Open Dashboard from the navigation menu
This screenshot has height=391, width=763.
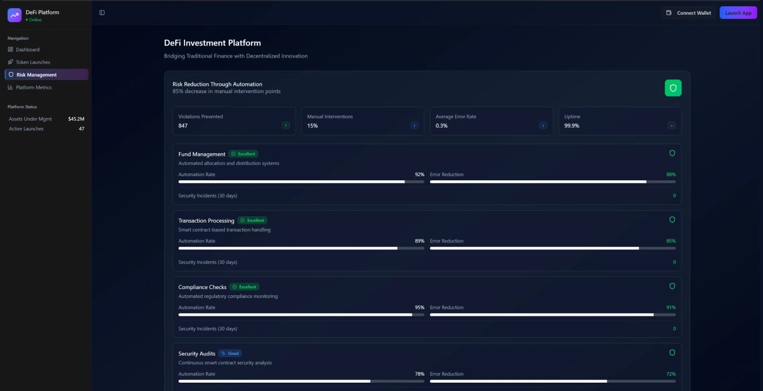click(x=28, y=49)
